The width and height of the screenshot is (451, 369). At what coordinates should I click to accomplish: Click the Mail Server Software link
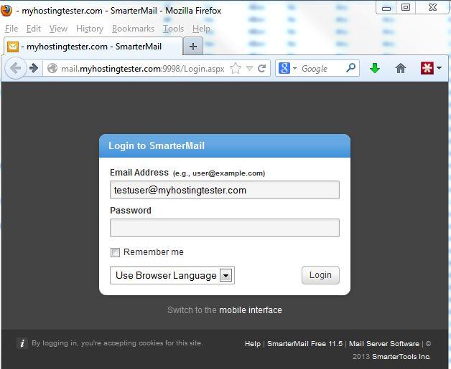point(384,343)
